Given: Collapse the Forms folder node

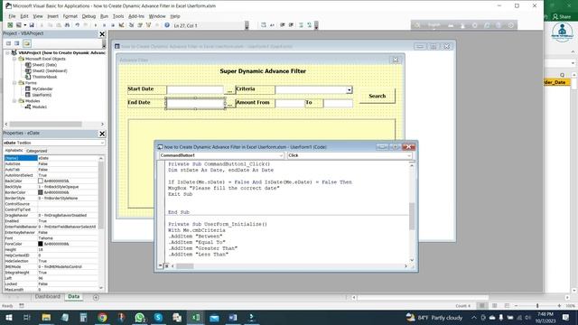Looking at the screenshot, I should coord(14,83).
